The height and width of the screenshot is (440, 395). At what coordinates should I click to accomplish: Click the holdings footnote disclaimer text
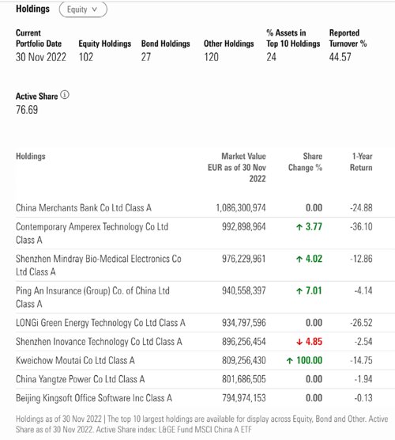[x=201, y=424]
